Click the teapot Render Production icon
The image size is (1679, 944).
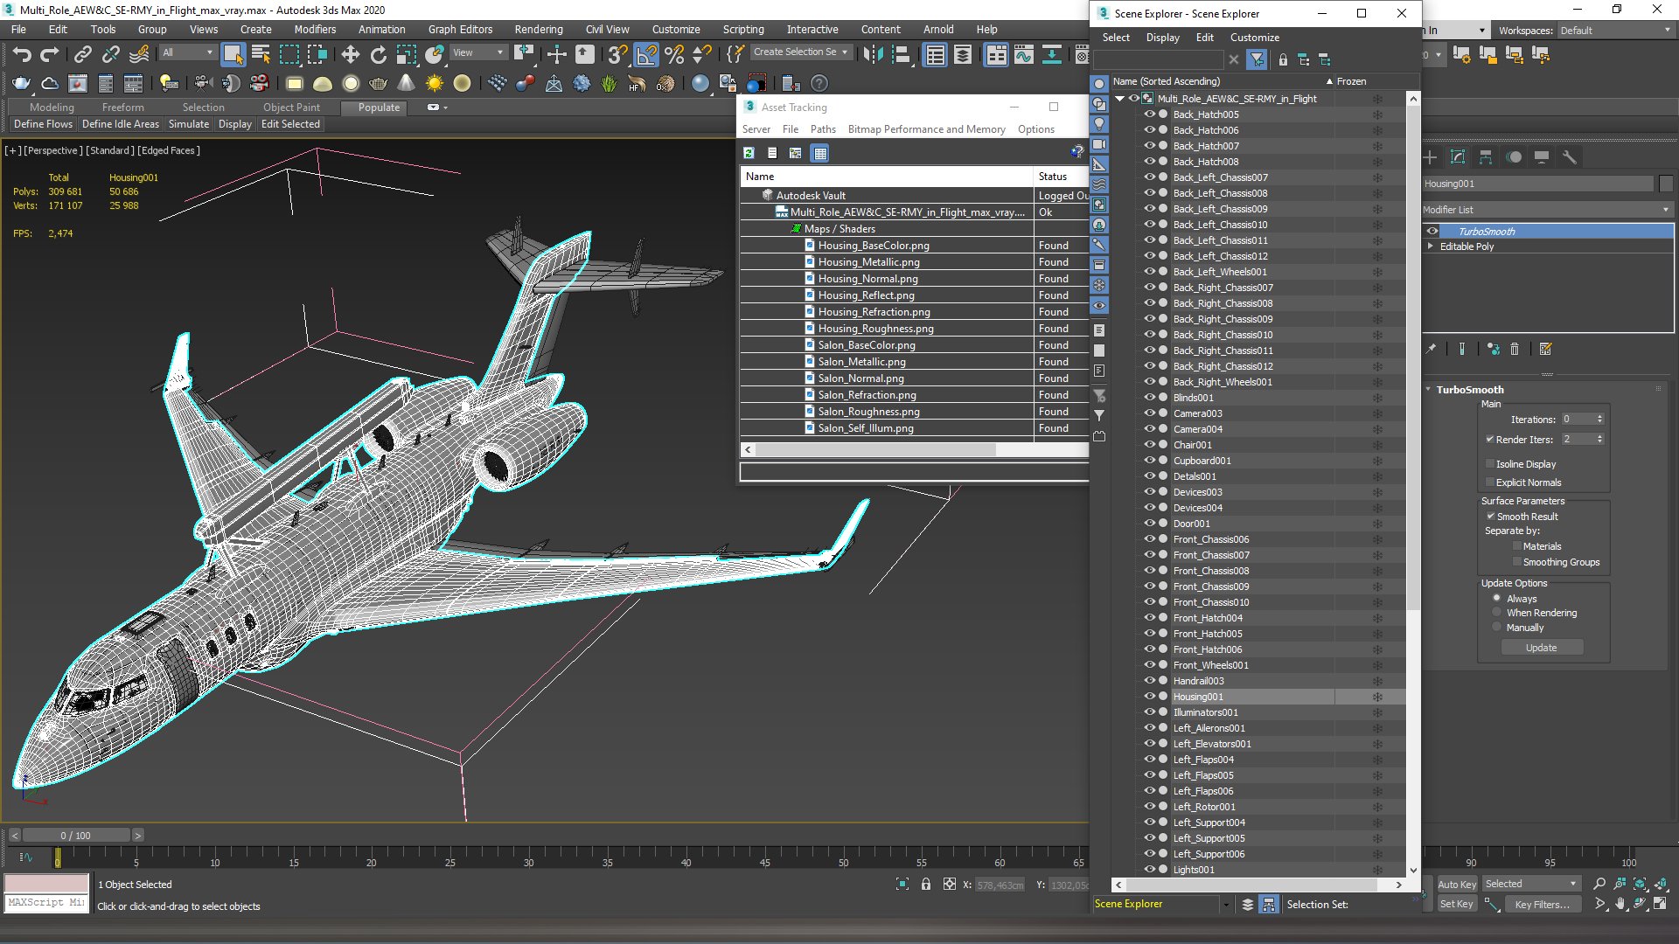pyautogui.click(x=21, y=84)
